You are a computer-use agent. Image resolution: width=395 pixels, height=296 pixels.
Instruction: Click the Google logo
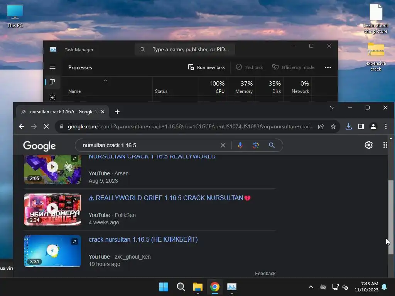(x=39, y=146)
